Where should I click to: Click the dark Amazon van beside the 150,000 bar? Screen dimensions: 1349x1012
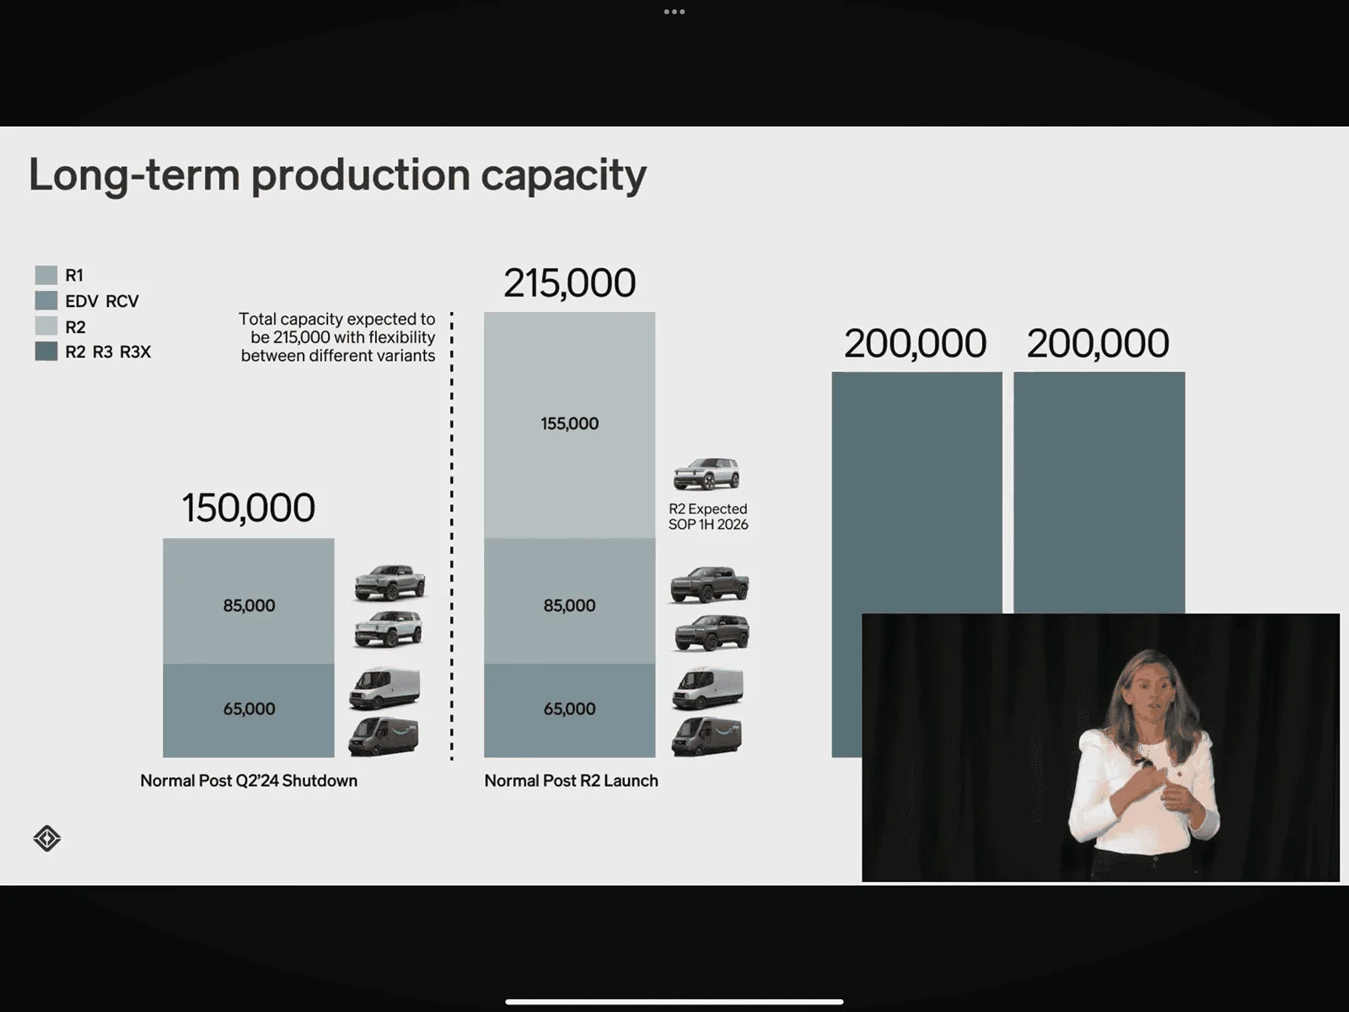pyautogui.click(x=384, y=736)
